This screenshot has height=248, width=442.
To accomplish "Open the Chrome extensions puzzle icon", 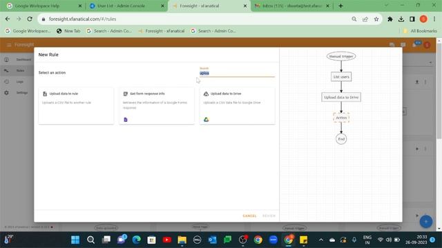I will [x=390, y=19].
